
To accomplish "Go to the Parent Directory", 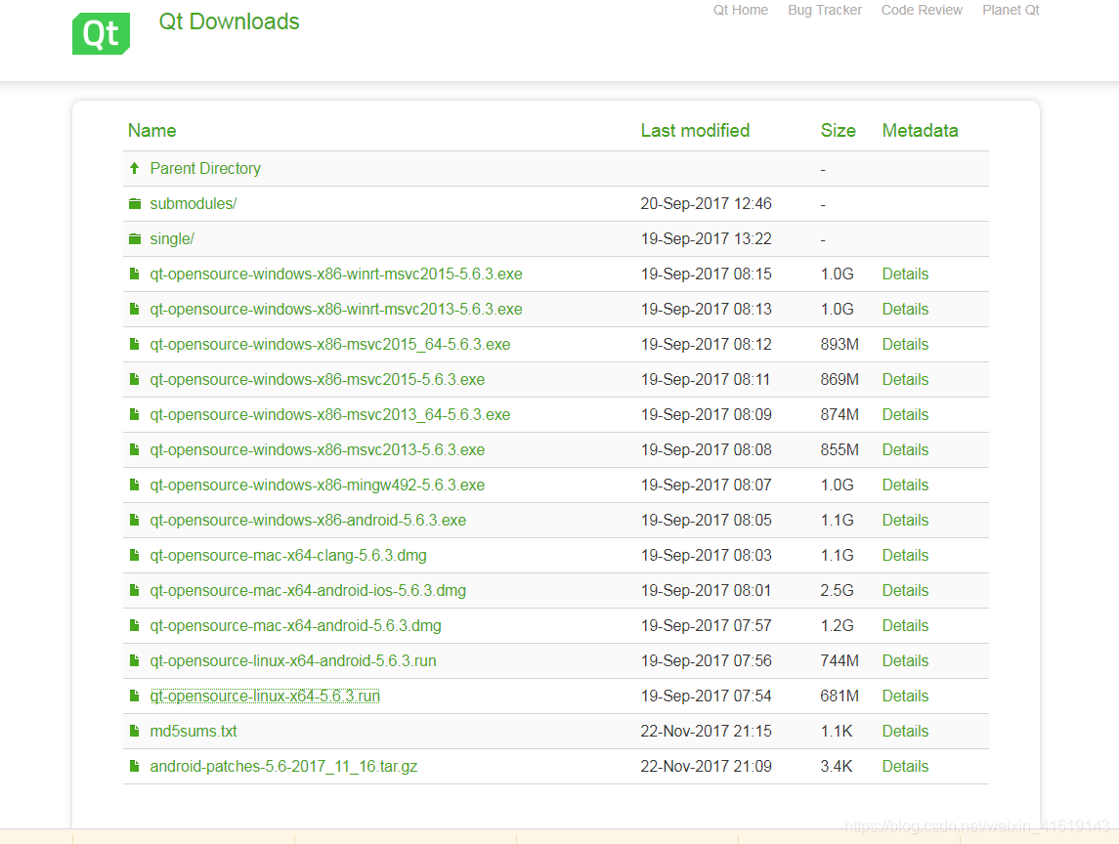I will coord(205,168).
